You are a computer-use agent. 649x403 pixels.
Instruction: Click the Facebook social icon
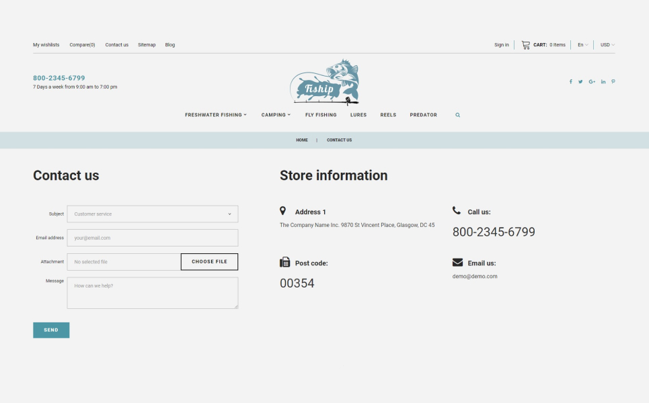(x=571, y=82)
